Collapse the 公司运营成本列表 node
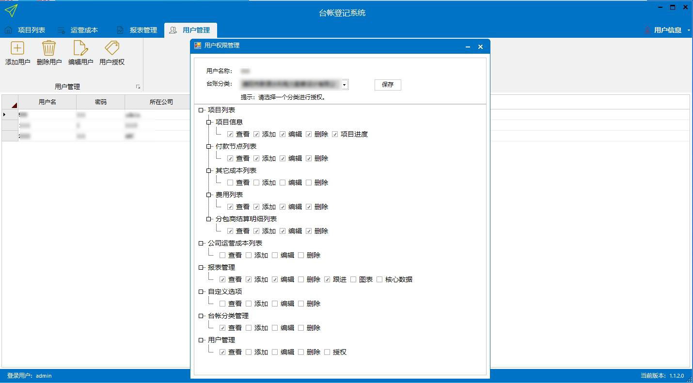The width and height of the screenshot is (693, 383). click(201, 244)
